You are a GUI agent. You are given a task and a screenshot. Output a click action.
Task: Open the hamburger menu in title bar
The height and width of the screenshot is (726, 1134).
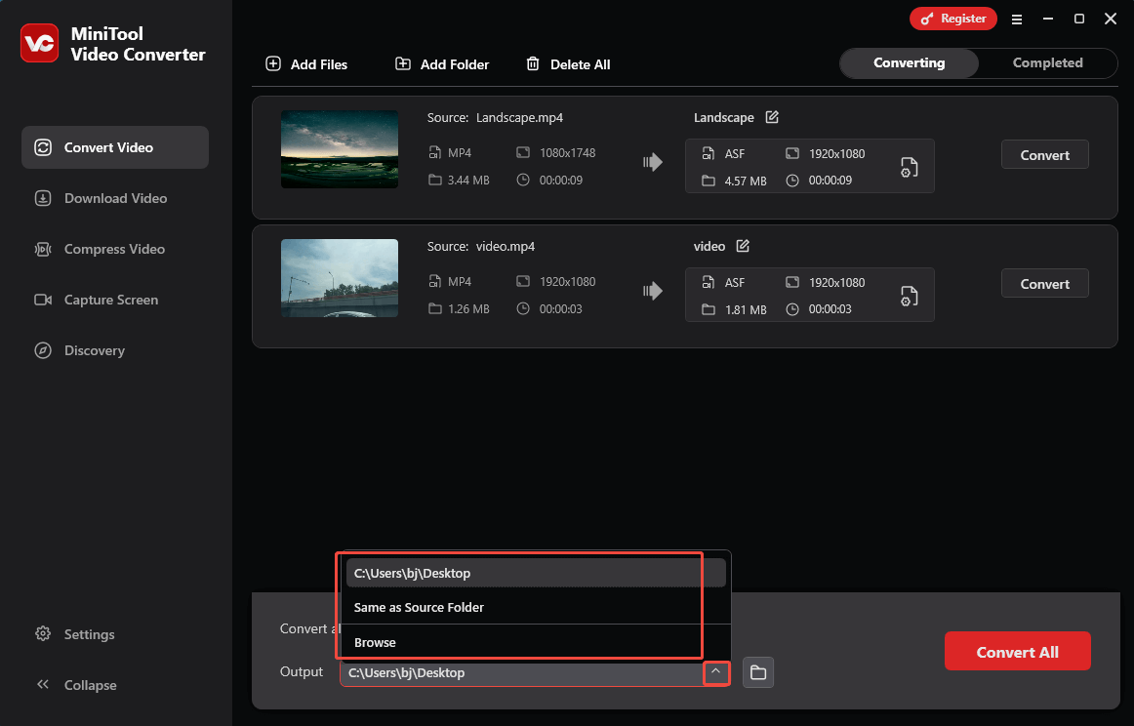pos(1016,20)
